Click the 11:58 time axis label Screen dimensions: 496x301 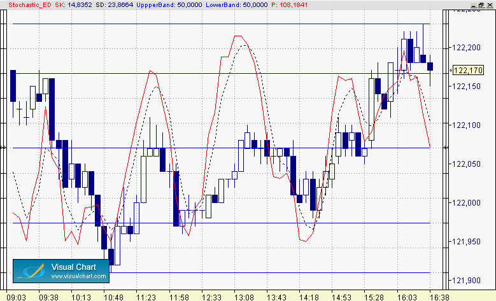point(179,298)
